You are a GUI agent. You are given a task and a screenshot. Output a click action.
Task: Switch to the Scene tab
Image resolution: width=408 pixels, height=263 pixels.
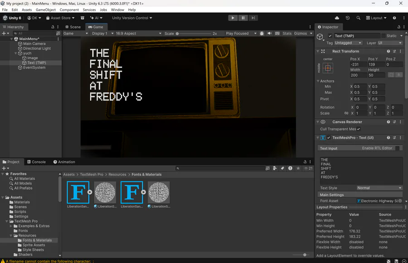click(x=73, y=27)
